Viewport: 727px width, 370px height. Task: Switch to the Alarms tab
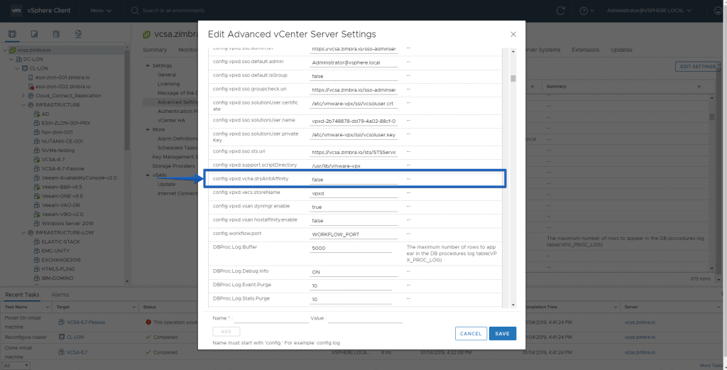[x=60, y=295]
